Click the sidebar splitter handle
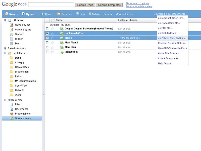 point(43,94)
